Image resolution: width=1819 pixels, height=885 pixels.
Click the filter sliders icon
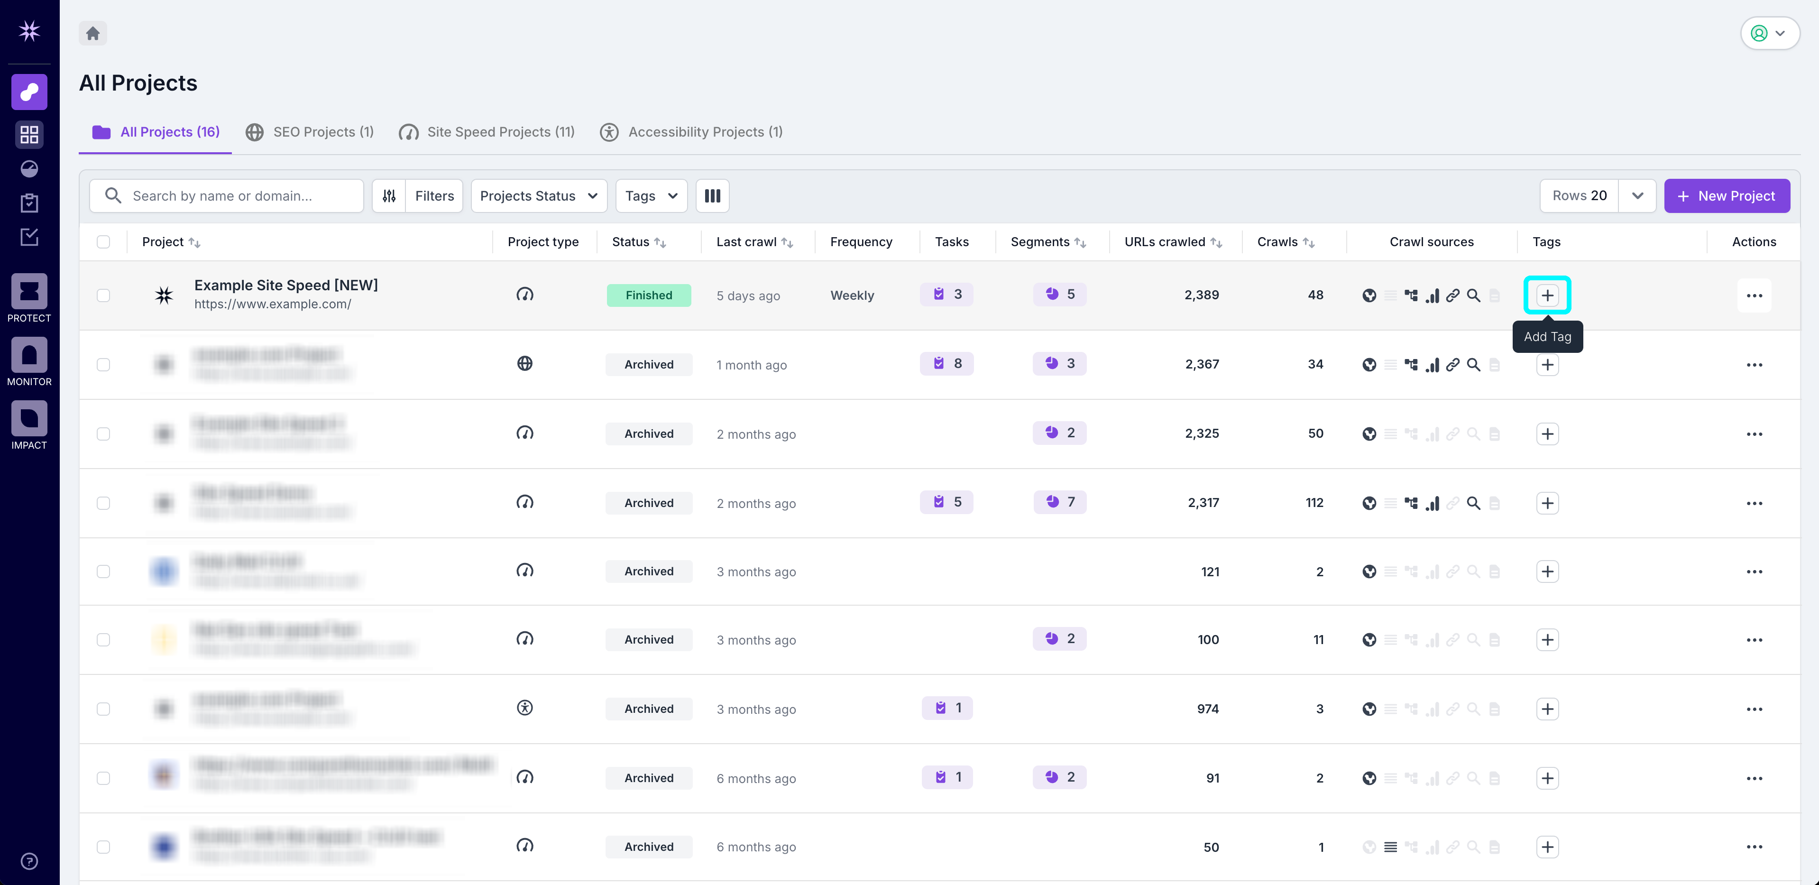389,196
